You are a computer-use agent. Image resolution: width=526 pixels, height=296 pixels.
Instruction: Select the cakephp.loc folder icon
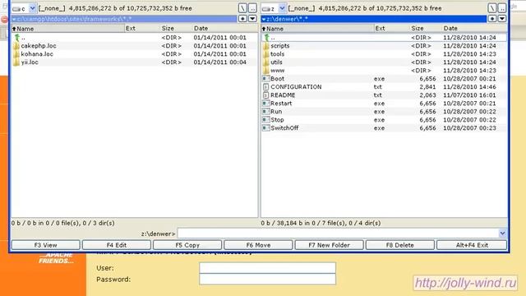point(16,46)
